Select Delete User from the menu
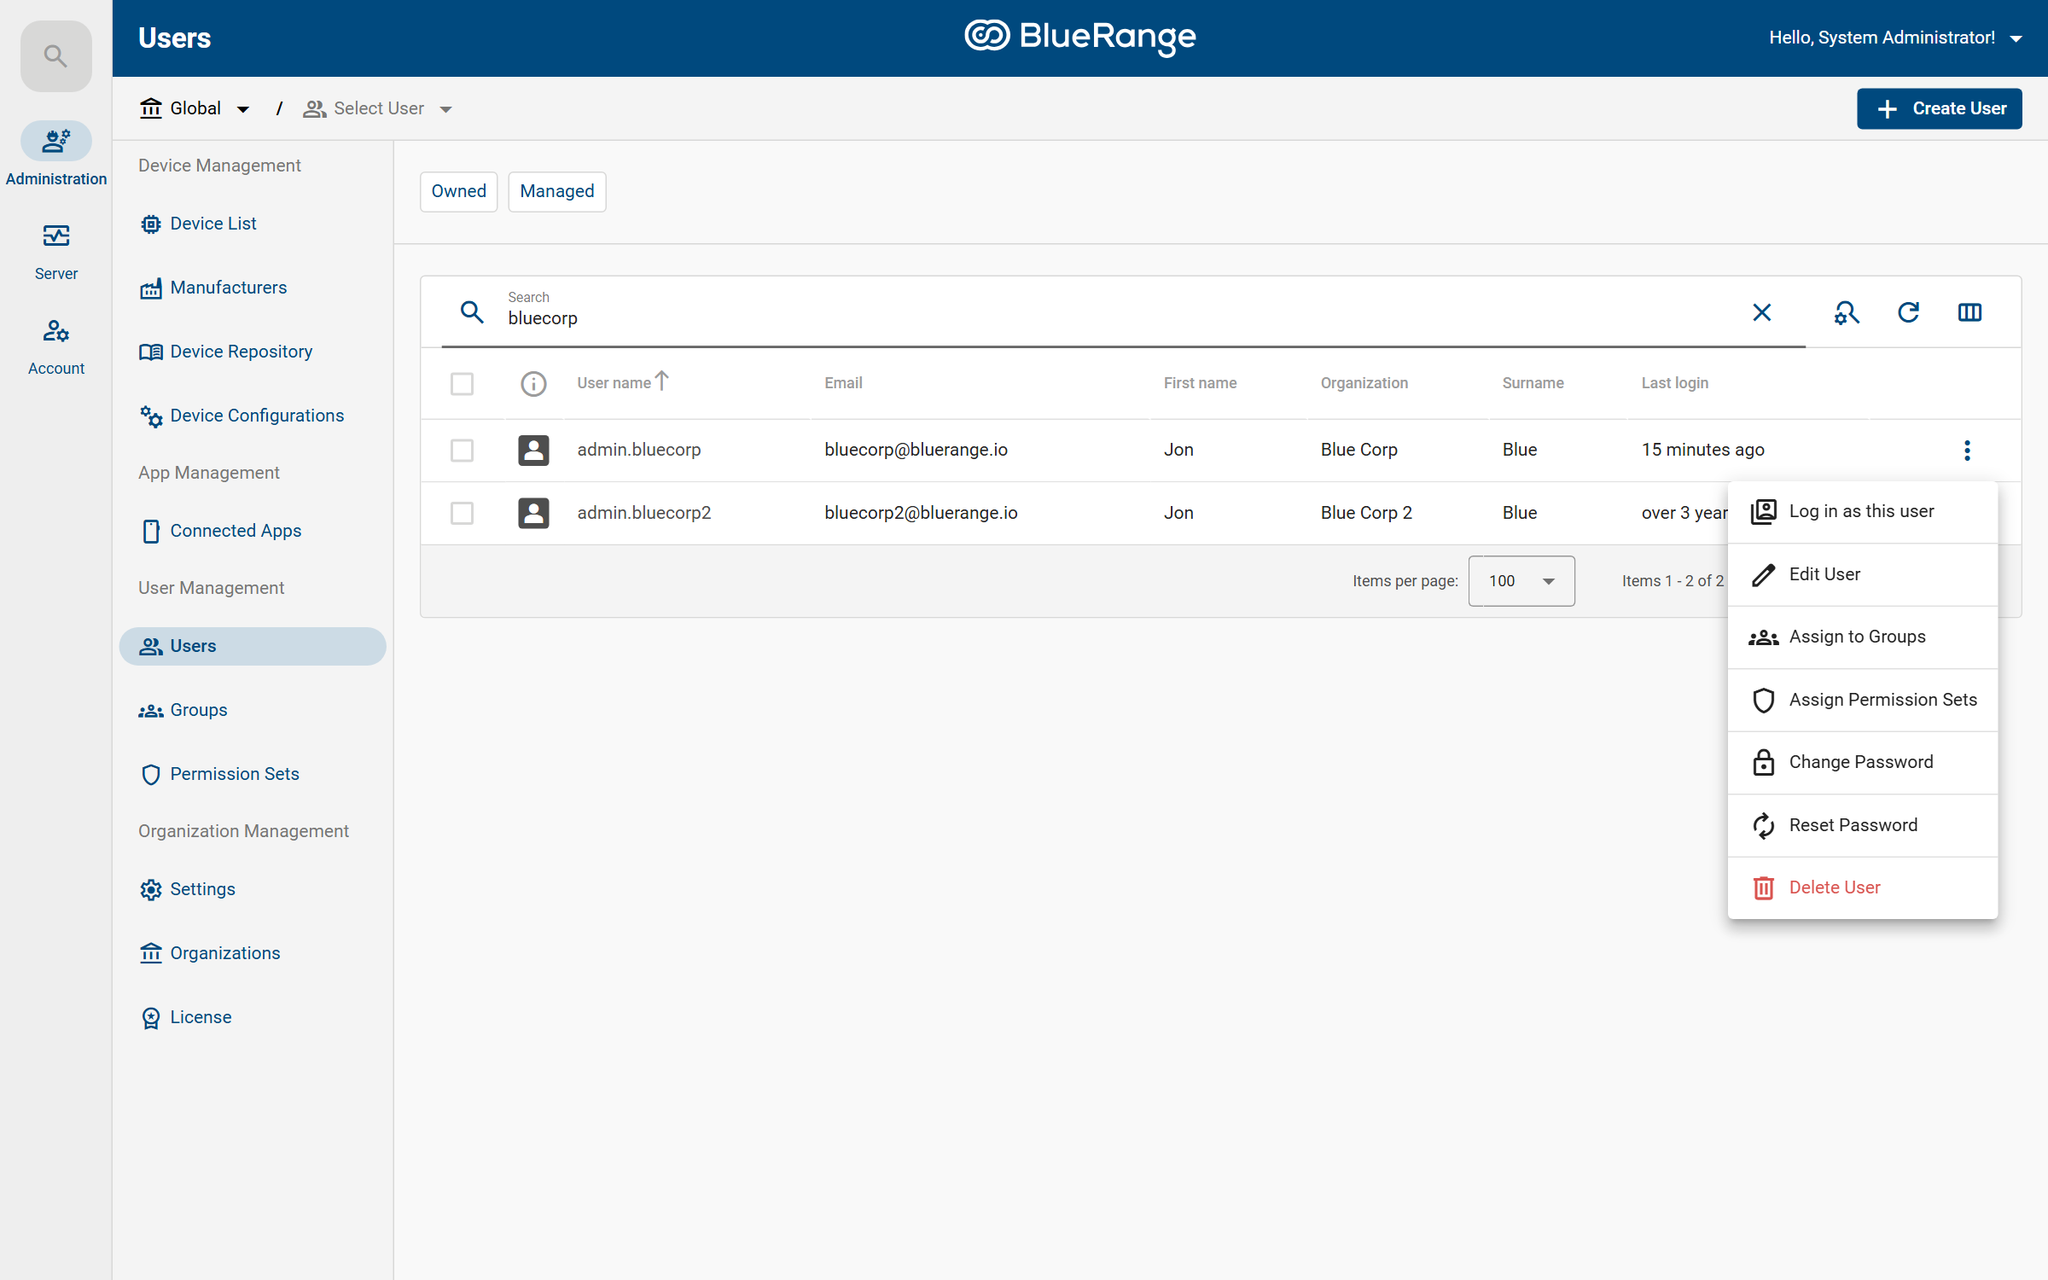The image size is (2048, 1280). tap(1862, 887)
